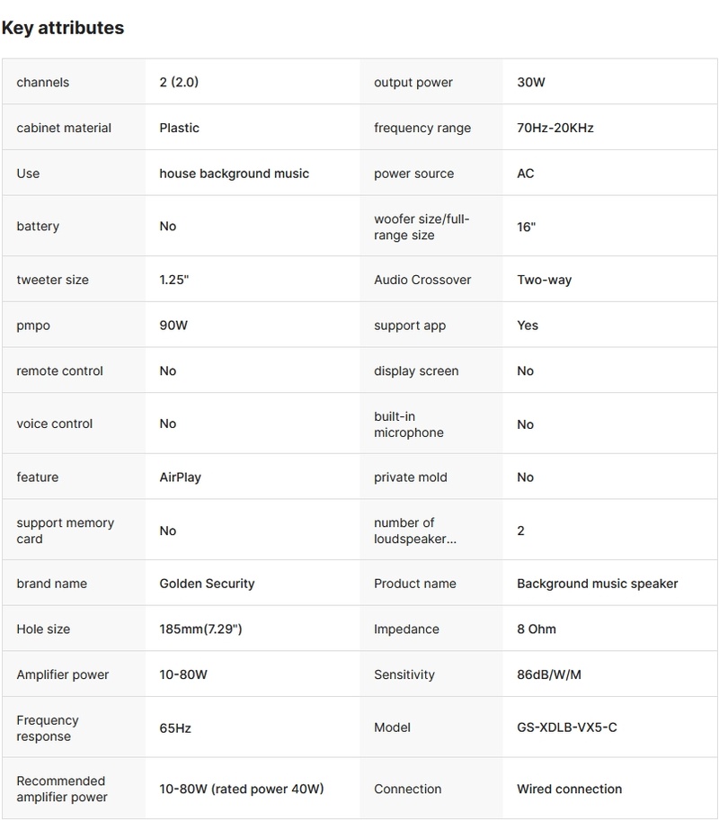719x830 pixels.
Task: Select the 185mm(7.29") hole size value
Action: coord(200,629)
